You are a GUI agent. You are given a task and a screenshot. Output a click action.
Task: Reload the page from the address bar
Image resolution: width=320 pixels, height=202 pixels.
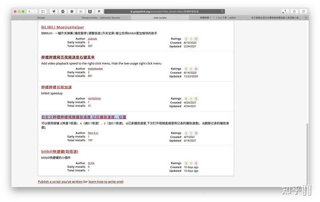222,12
